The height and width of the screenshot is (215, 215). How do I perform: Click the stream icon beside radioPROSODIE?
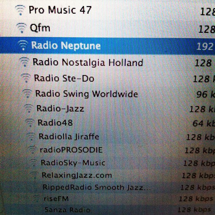point(32,149)
